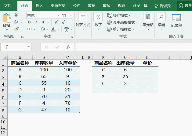Click the Cut scissors icon
This screenshot has width=192, height=136.
click(16, 15)
